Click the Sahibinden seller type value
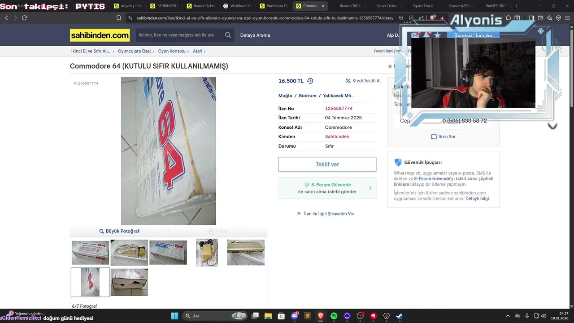574x323 pixels. 337,136
